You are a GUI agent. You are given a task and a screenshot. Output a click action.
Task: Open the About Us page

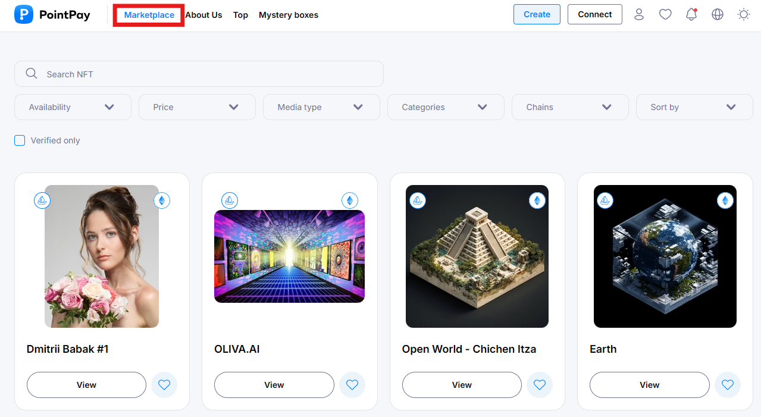tap(203, 15)
